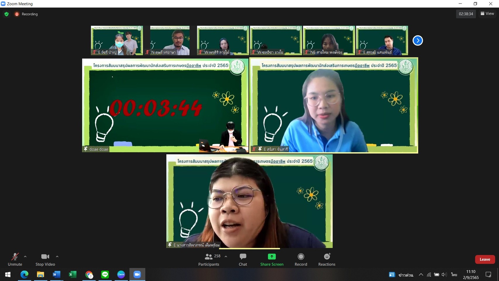Image resolution: width=499 pixels, height=281 pixels.
Task: Open the View layout menu
Action: (487, 14)
